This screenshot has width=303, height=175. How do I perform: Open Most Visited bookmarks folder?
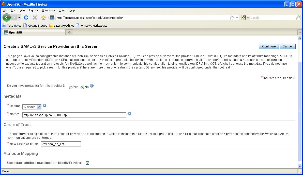point(12,25)
